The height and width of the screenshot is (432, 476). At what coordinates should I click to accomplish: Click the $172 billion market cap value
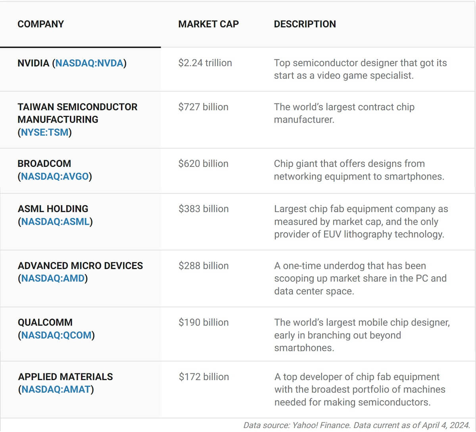(204, 377)
